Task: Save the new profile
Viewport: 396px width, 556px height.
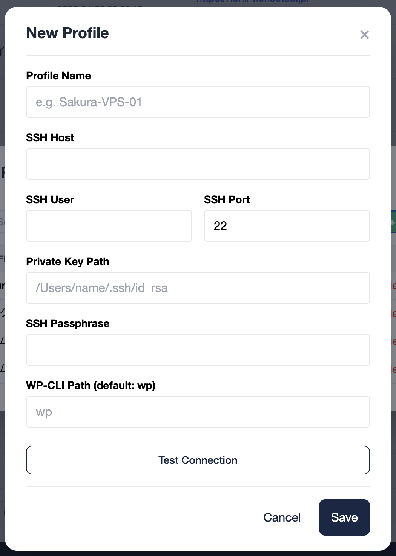Action: pyautogui.click(x=344, y=517)
